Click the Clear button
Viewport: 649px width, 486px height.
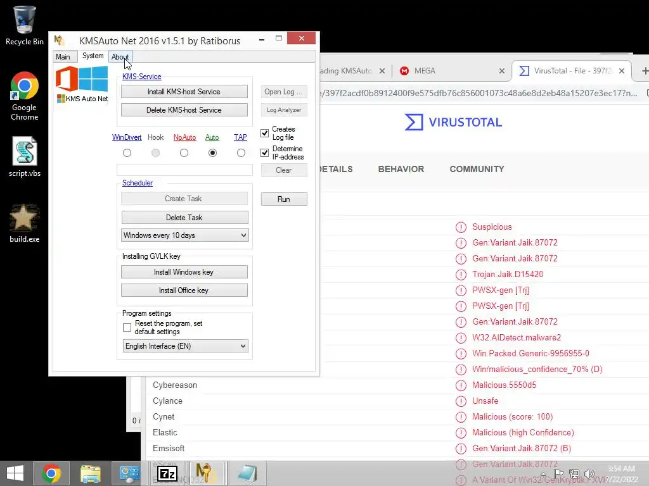284,170
